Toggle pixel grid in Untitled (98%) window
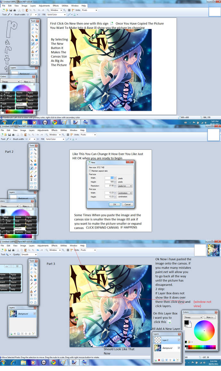221x371 pixels. (69, 10)
